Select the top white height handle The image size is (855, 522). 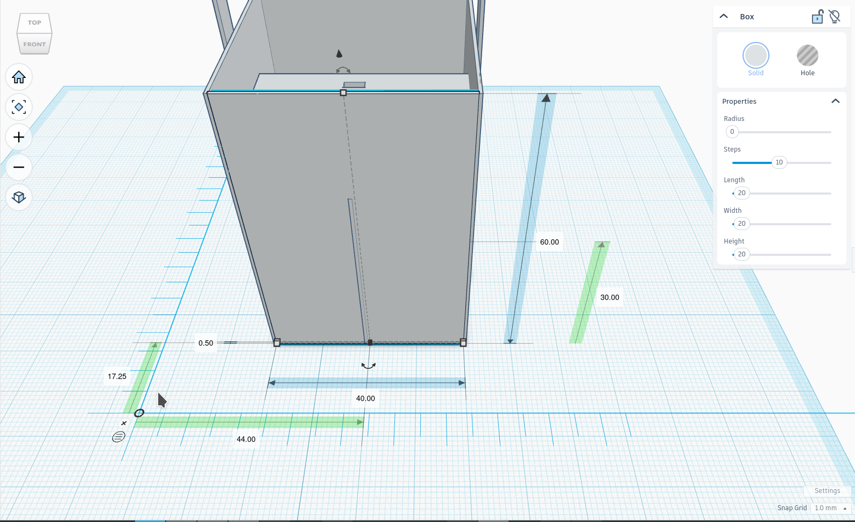(x=343, y=92)
